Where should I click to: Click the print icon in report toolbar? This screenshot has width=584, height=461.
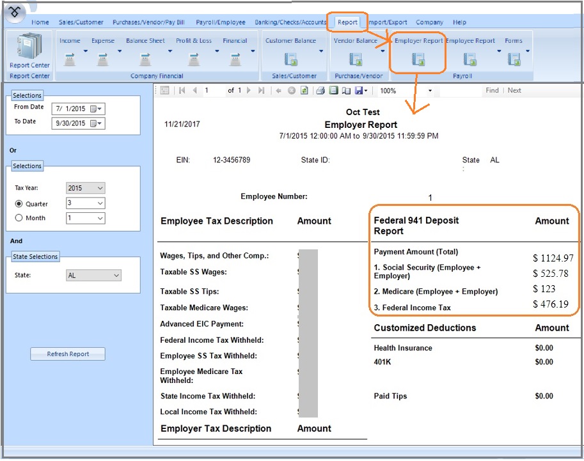pos(320,91)
